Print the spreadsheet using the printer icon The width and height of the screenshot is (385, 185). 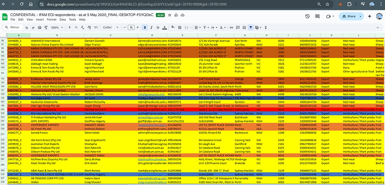(x=40, y=28)
